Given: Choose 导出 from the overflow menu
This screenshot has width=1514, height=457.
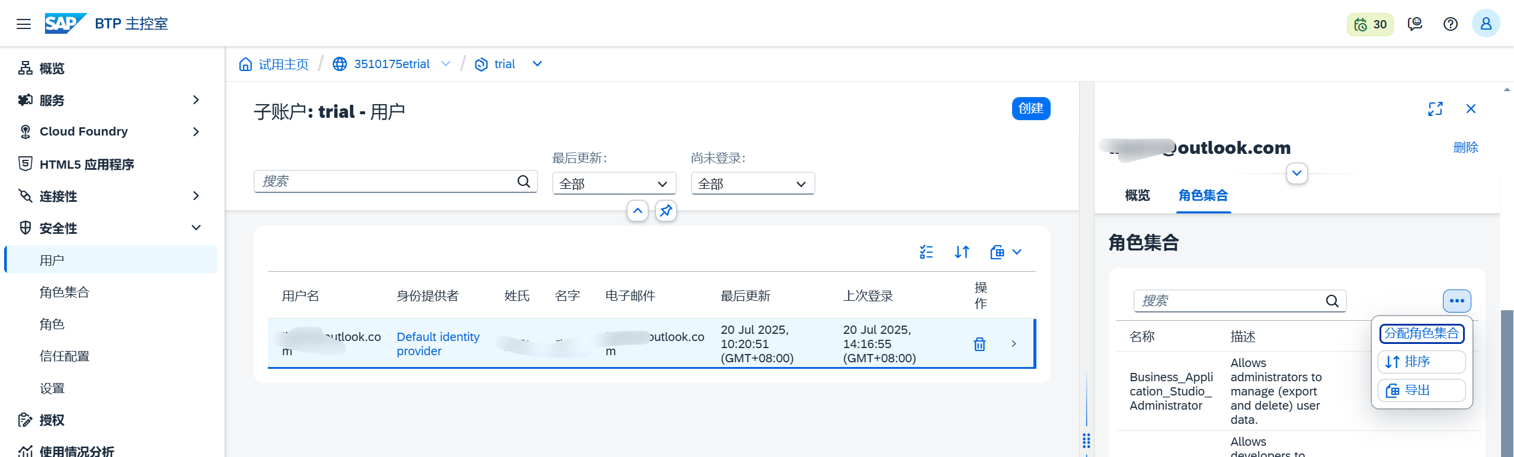Looking at the screenshot, I should tap(1422, 390).
